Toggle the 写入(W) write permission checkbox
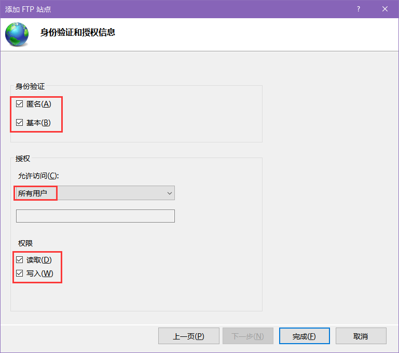399x353 pixels. (20, 273)
